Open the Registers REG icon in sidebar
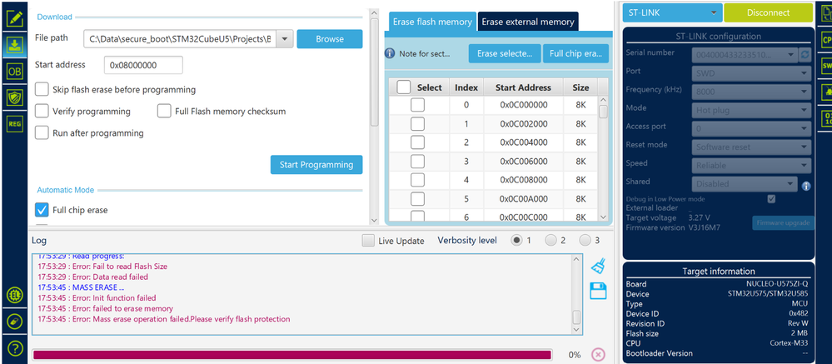The height and width of the screenshot is (364, 832). (15, 123)
